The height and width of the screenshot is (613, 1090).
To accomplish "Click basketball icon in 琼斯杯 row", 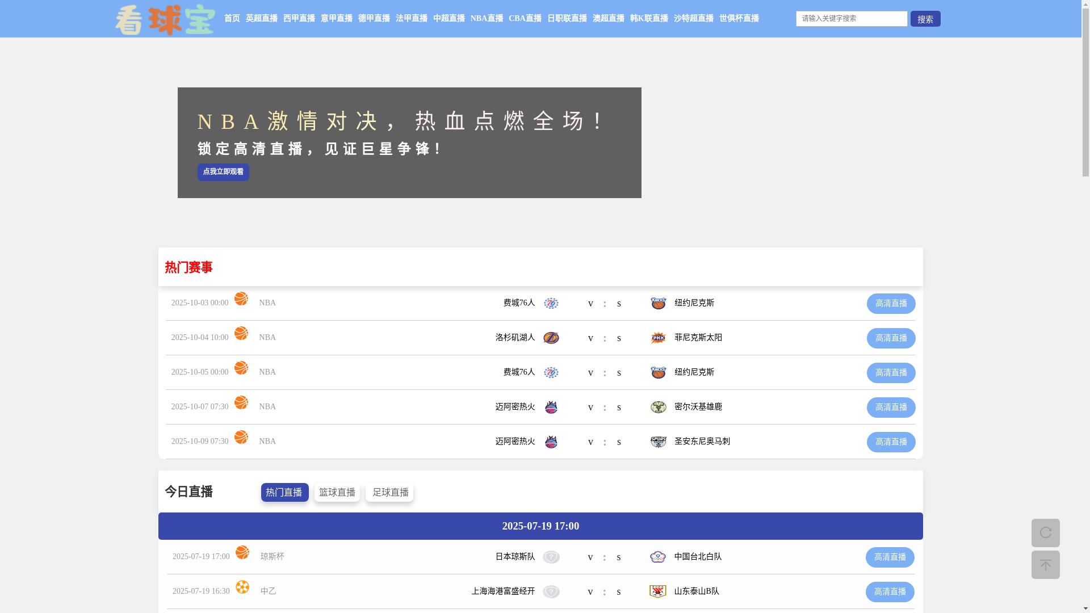I will tap(242, 552).
